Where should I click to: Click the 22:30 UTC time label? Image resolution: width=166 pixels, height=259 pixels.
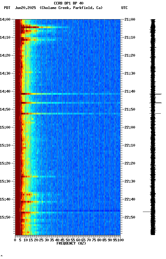point(130,182)
